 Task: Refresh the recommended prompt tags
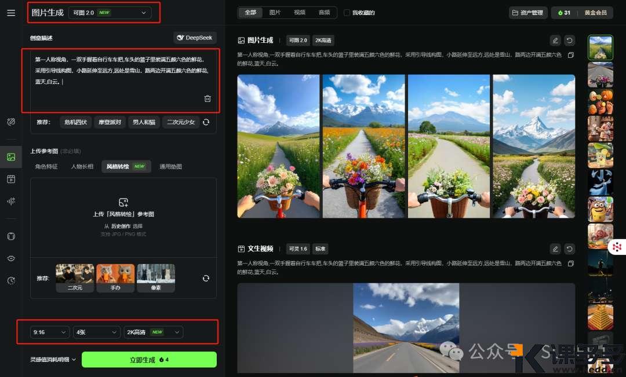(x=206, y=122)
